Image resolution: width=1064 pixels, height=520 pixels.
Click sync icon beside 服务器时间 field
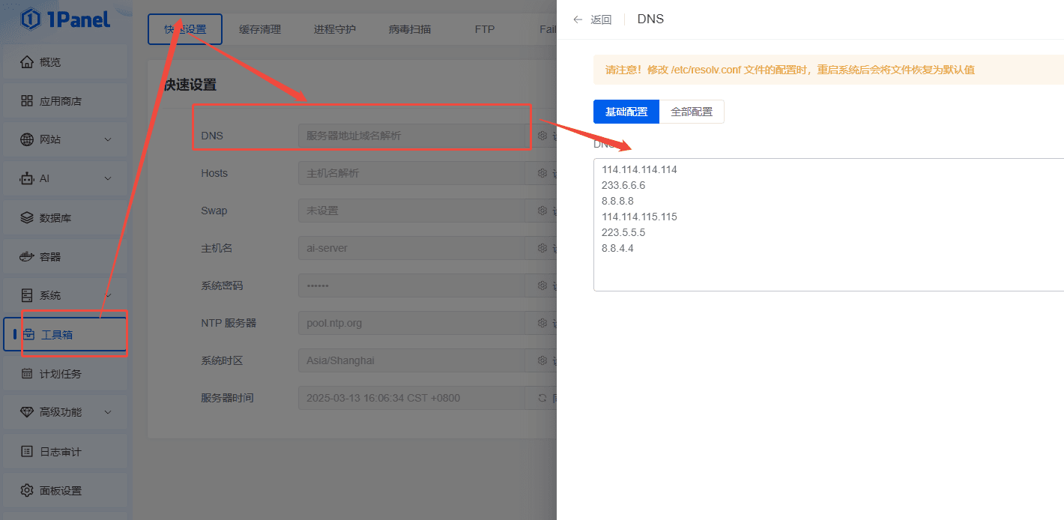point(542,398)
